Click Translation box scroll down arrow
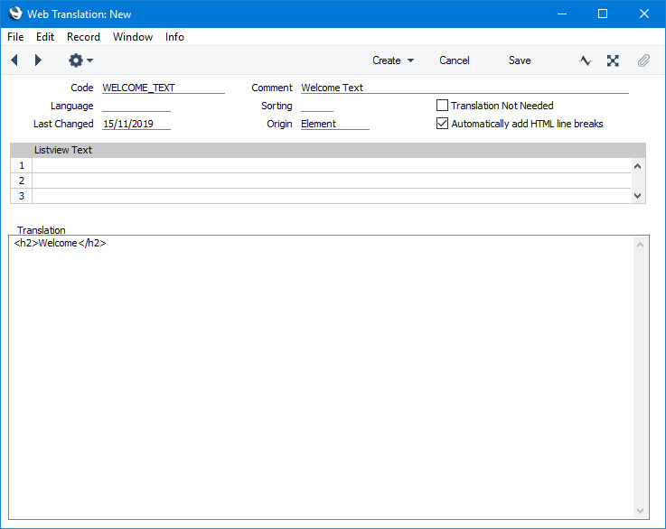Viewport: 666px width, 529px height. tap(640, 511)
